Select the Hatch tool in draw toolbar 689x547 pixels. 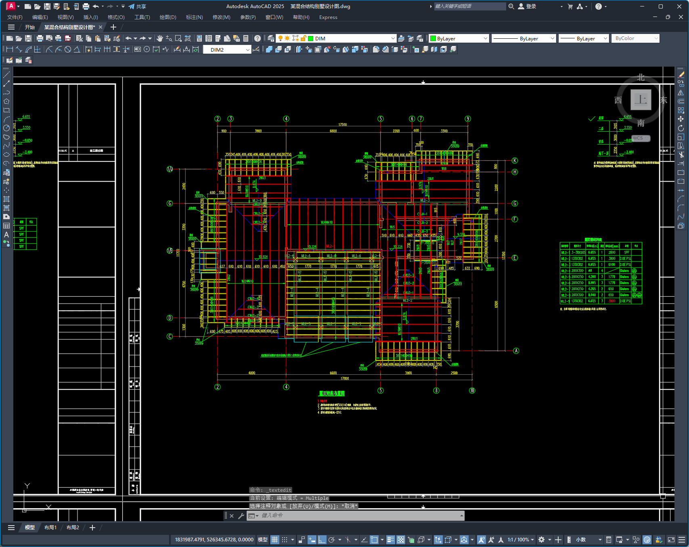pos(6,199)
